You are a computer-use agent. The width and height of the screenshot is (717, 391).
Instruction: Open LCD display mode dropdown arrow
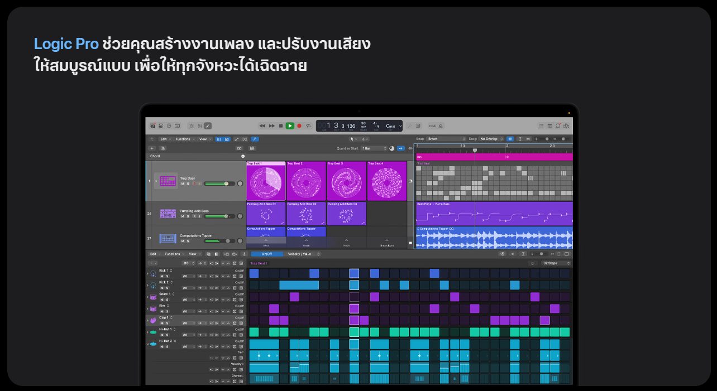[x=400, y=126]
